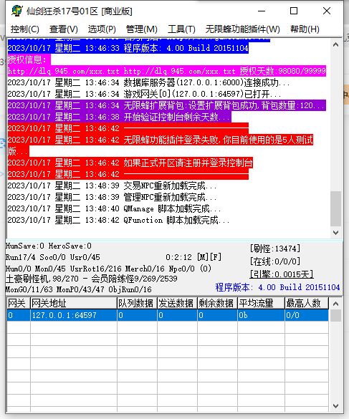Click the [在线:0/0/0] label
349x419 pixels.
point(275,261)
